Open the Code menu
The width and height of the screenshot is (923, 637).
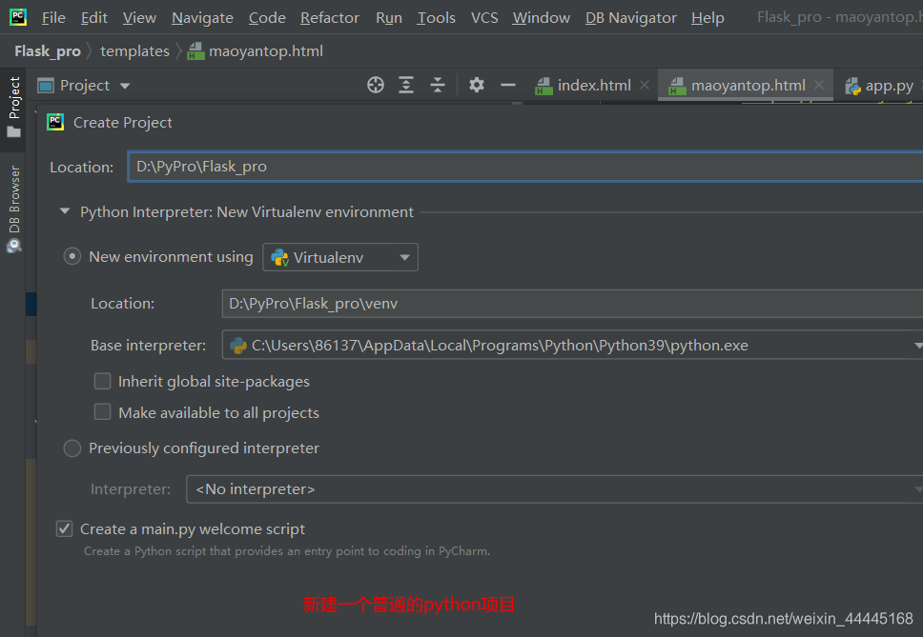[x=267, y=18]
